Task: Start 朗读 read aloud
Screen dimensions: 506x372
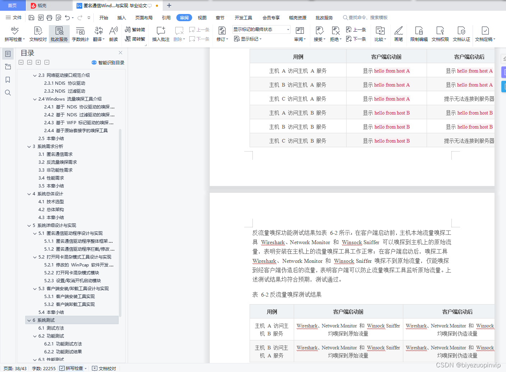Action: tap(113, 34)
